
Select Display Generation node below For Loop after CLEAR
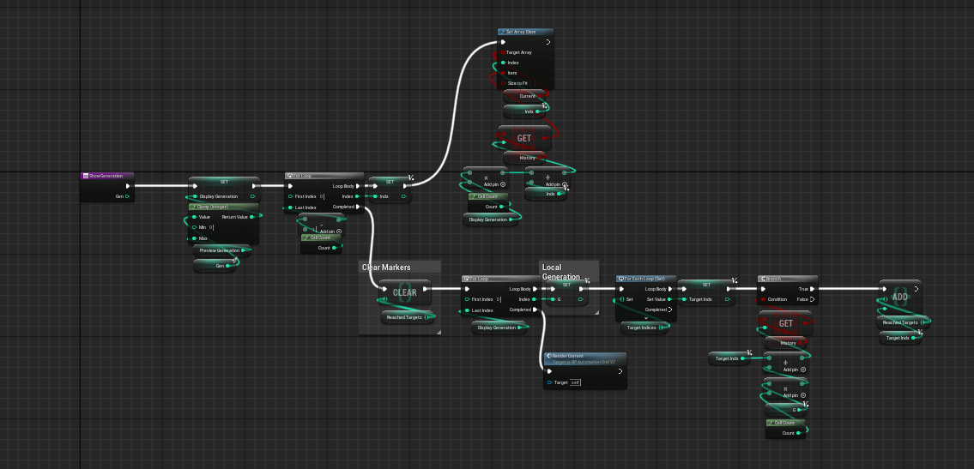coord(499,328)
